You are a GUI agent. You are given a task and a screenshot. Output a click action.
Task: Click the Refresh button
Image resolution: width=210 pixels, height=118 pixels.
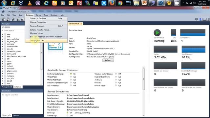click(108, 60)
